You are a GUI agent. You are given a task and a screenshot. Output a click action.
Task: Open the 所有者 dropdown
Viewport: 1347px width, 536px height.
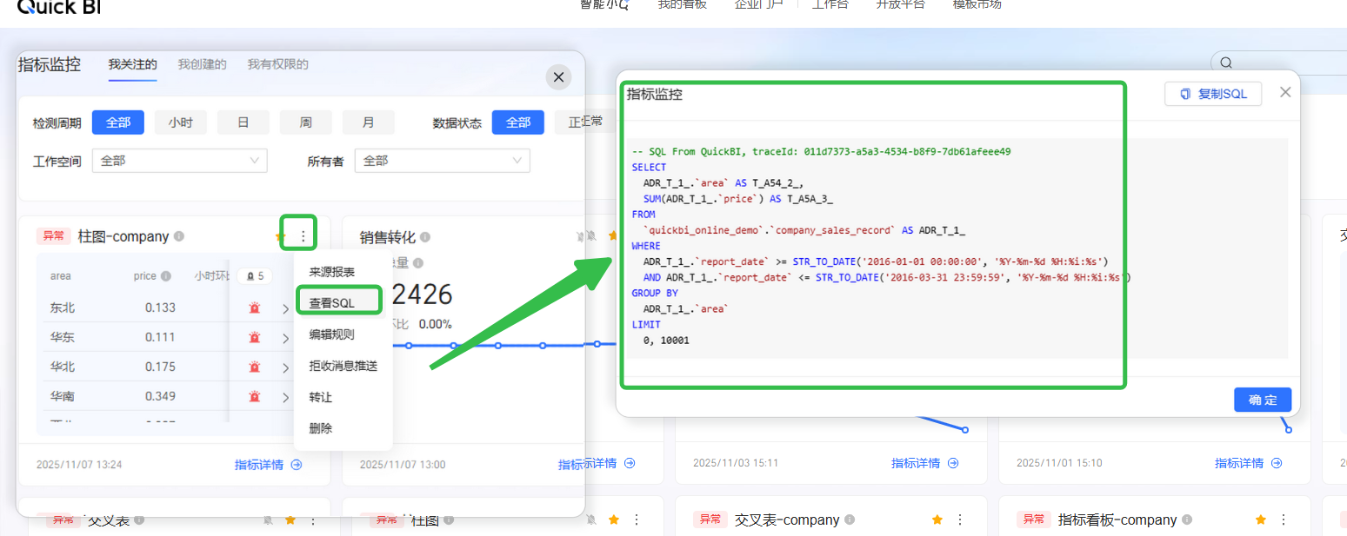[x=442, y=161]
